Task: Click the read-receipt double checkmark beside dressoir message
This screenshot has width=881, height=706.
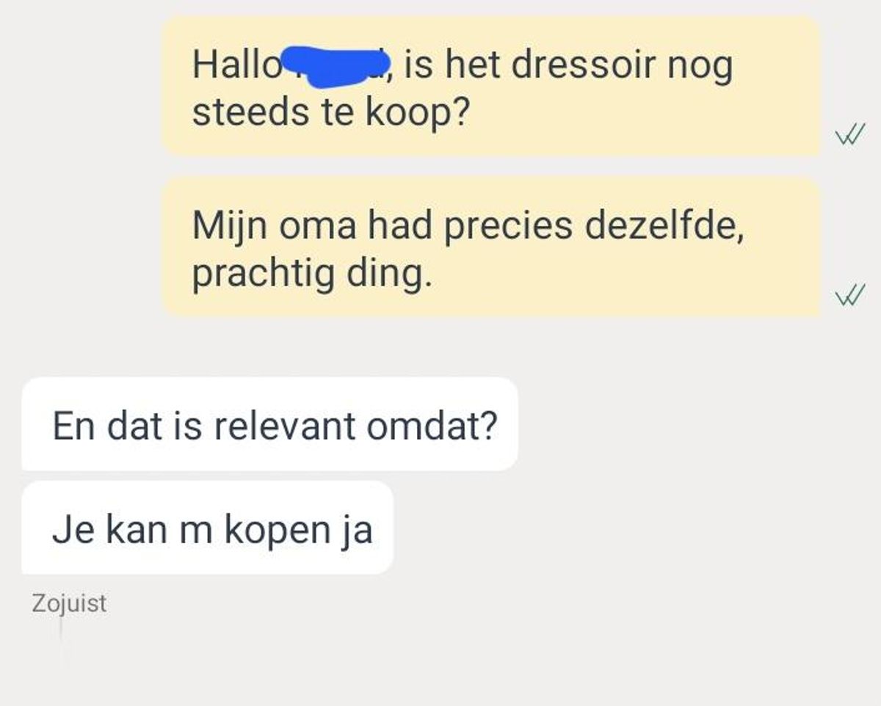Action: pos(849,135)
